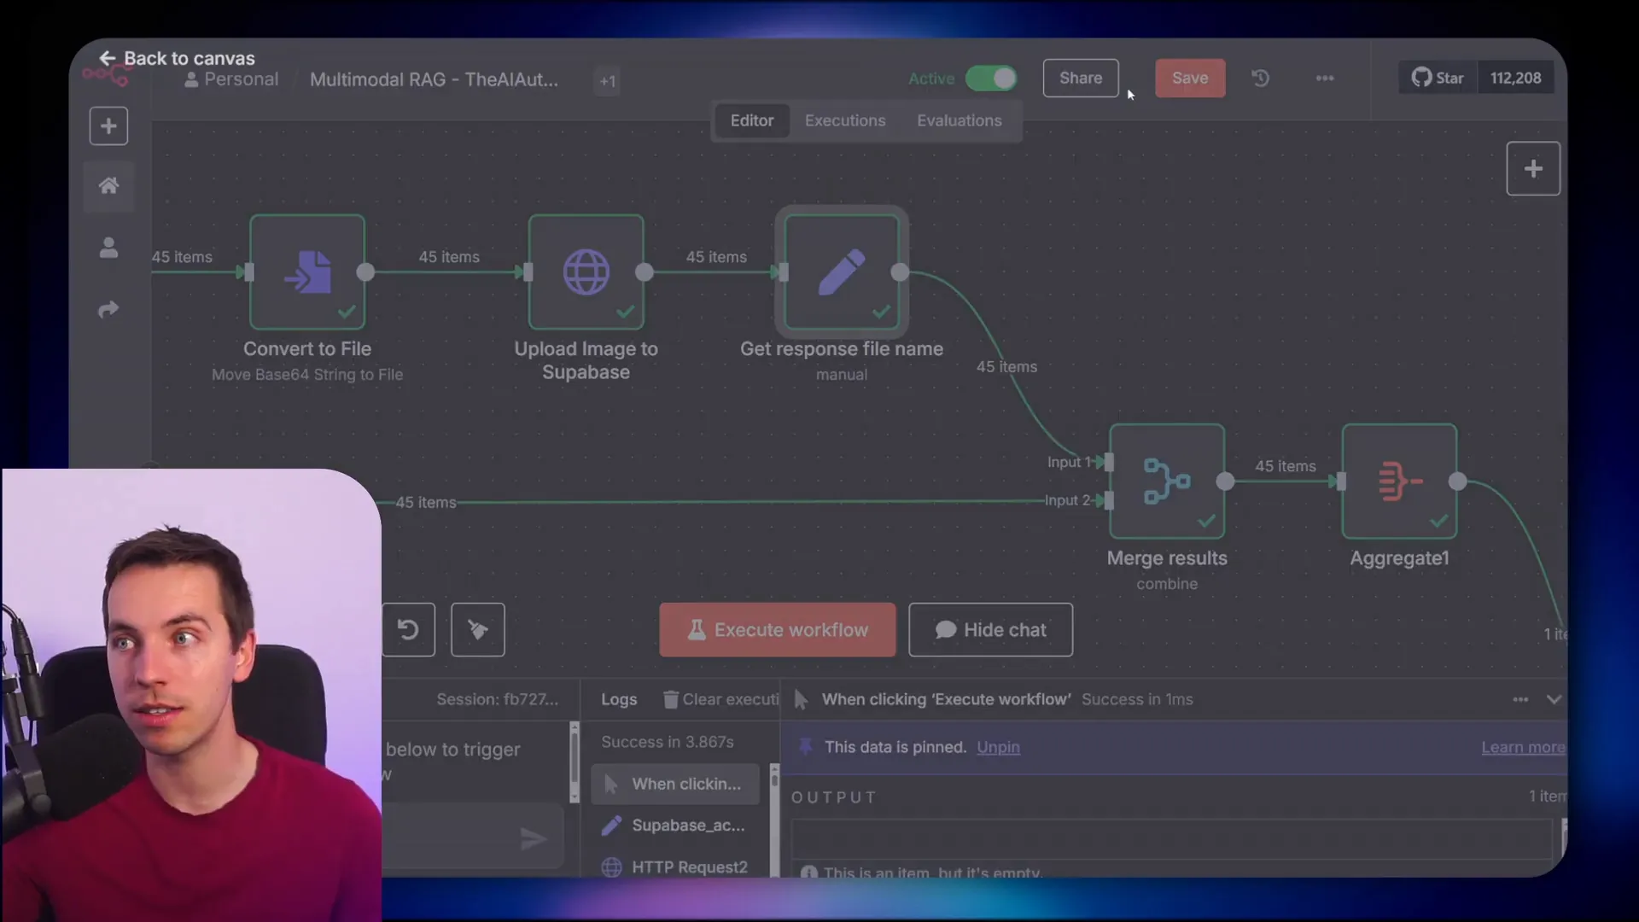Click Merge results Input 1 connector
This screenshot has height=922, width=1639.
click(1108, 462)
